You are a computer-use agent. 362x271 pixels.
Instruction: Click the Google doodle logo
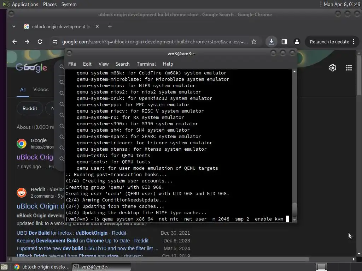coord(31,67)
